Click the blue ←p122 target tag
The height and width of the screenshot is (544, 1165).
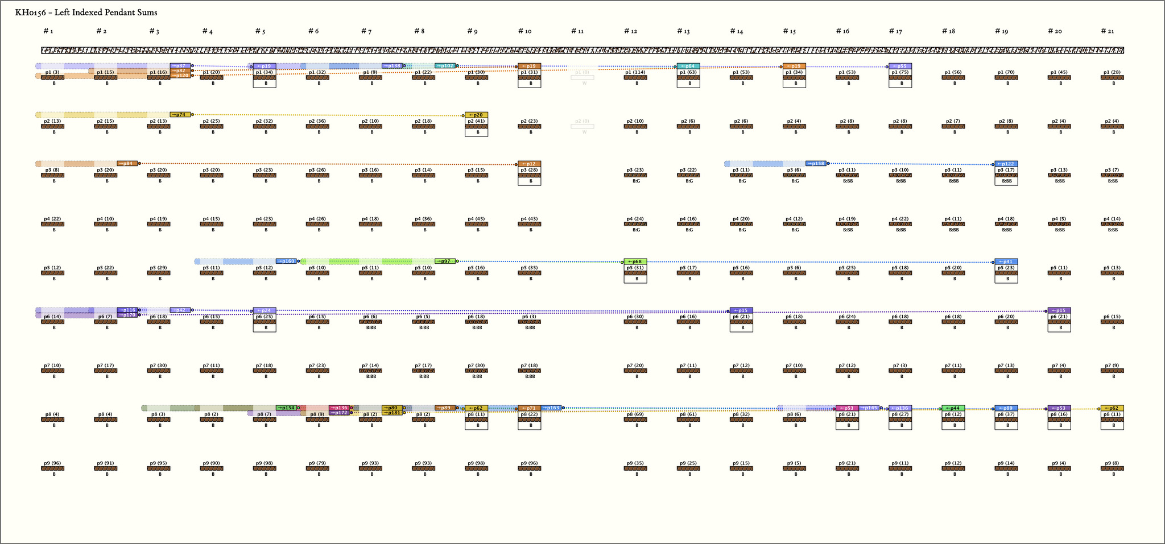click(1006, 164)
